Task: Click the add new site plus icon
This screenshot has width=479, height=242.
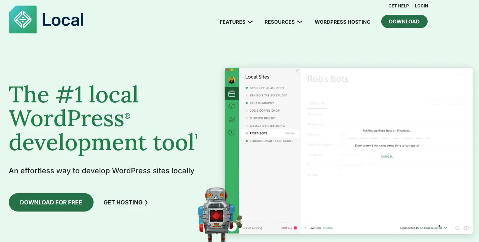Action: coord(233,227)
